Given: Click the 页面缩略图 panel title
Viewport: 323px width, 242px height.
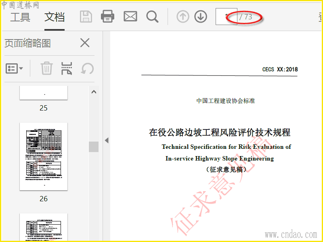Looking at the screenshot, I should coord(27,43).
